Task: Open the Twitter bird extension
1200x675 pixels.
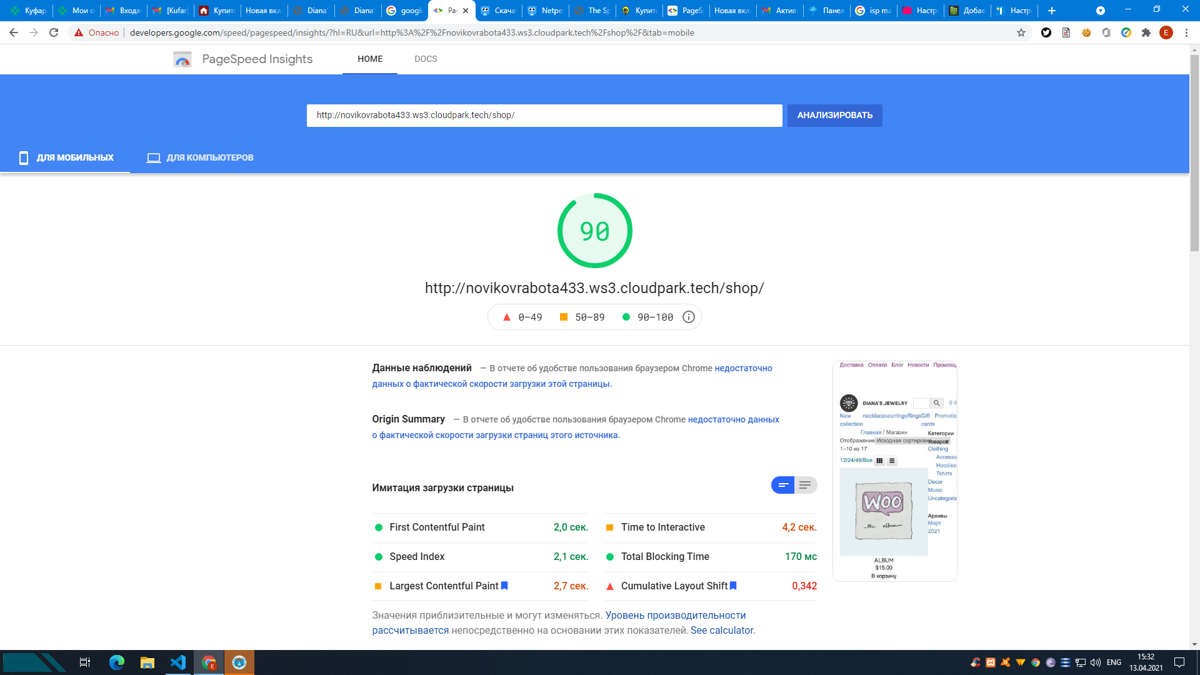Action: click(x=1046, y=32)
